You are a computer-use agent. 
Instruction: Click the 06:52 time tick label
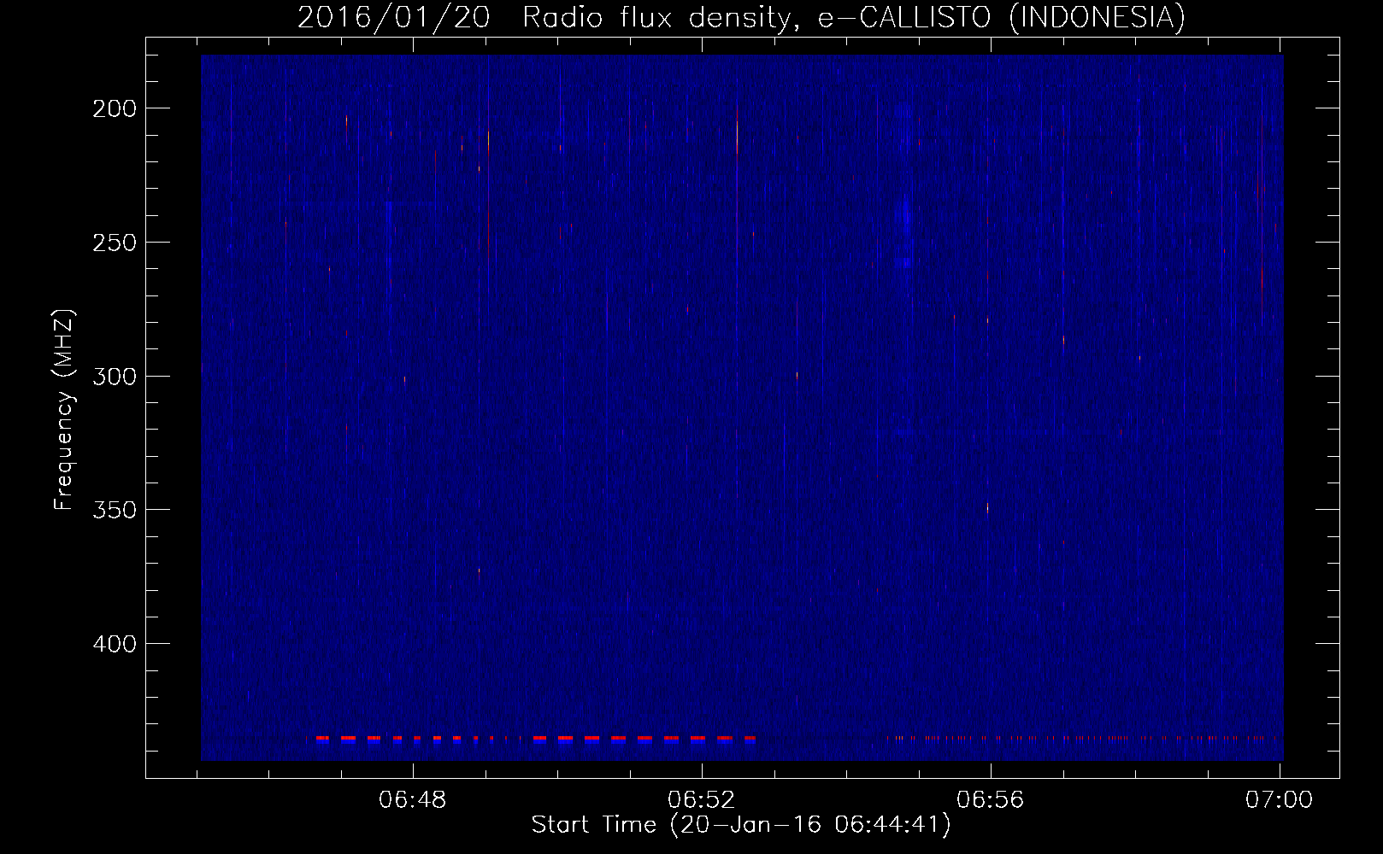coord(702,800)
